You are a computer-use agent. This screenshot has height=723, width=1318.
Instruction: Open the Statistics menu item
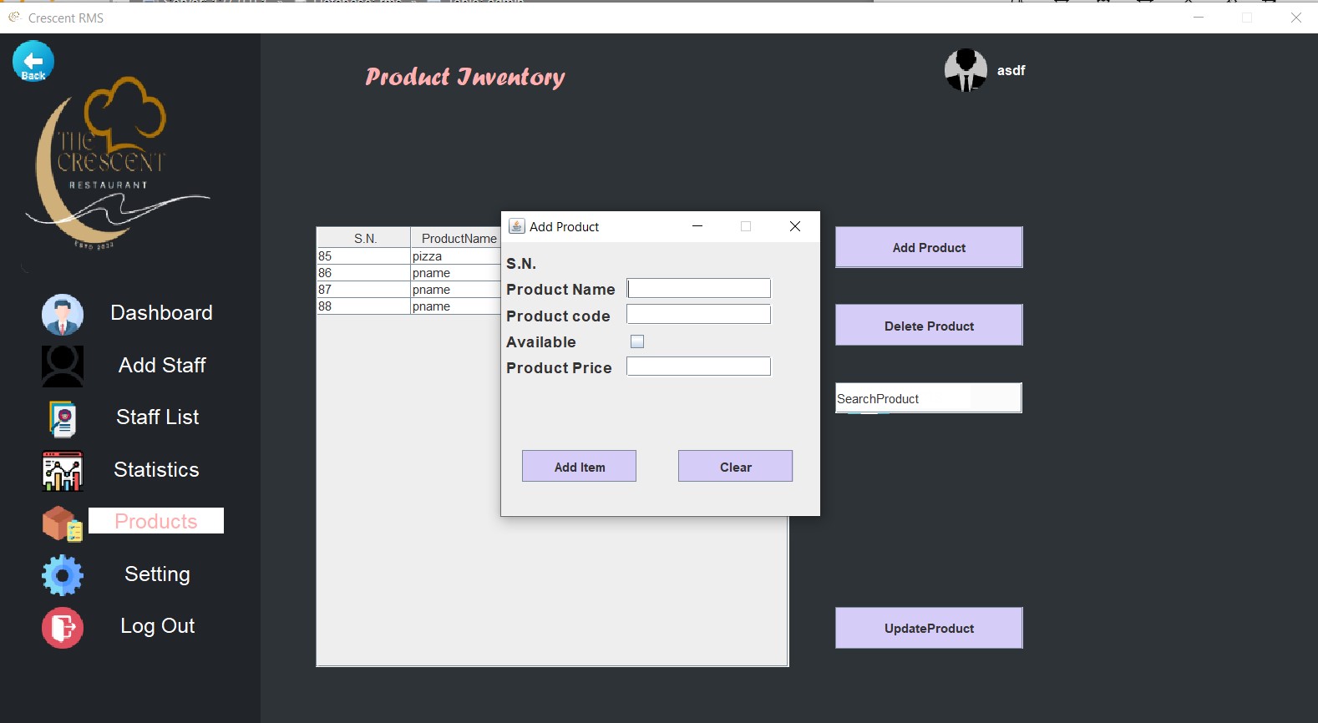point(156,469)
